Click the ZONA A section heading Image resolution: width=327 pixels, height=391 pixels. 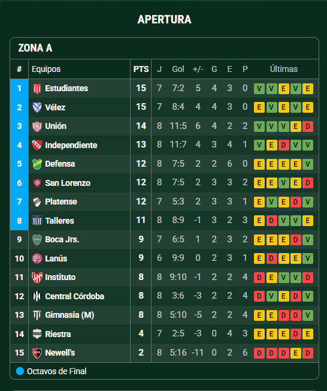[35, 48]
